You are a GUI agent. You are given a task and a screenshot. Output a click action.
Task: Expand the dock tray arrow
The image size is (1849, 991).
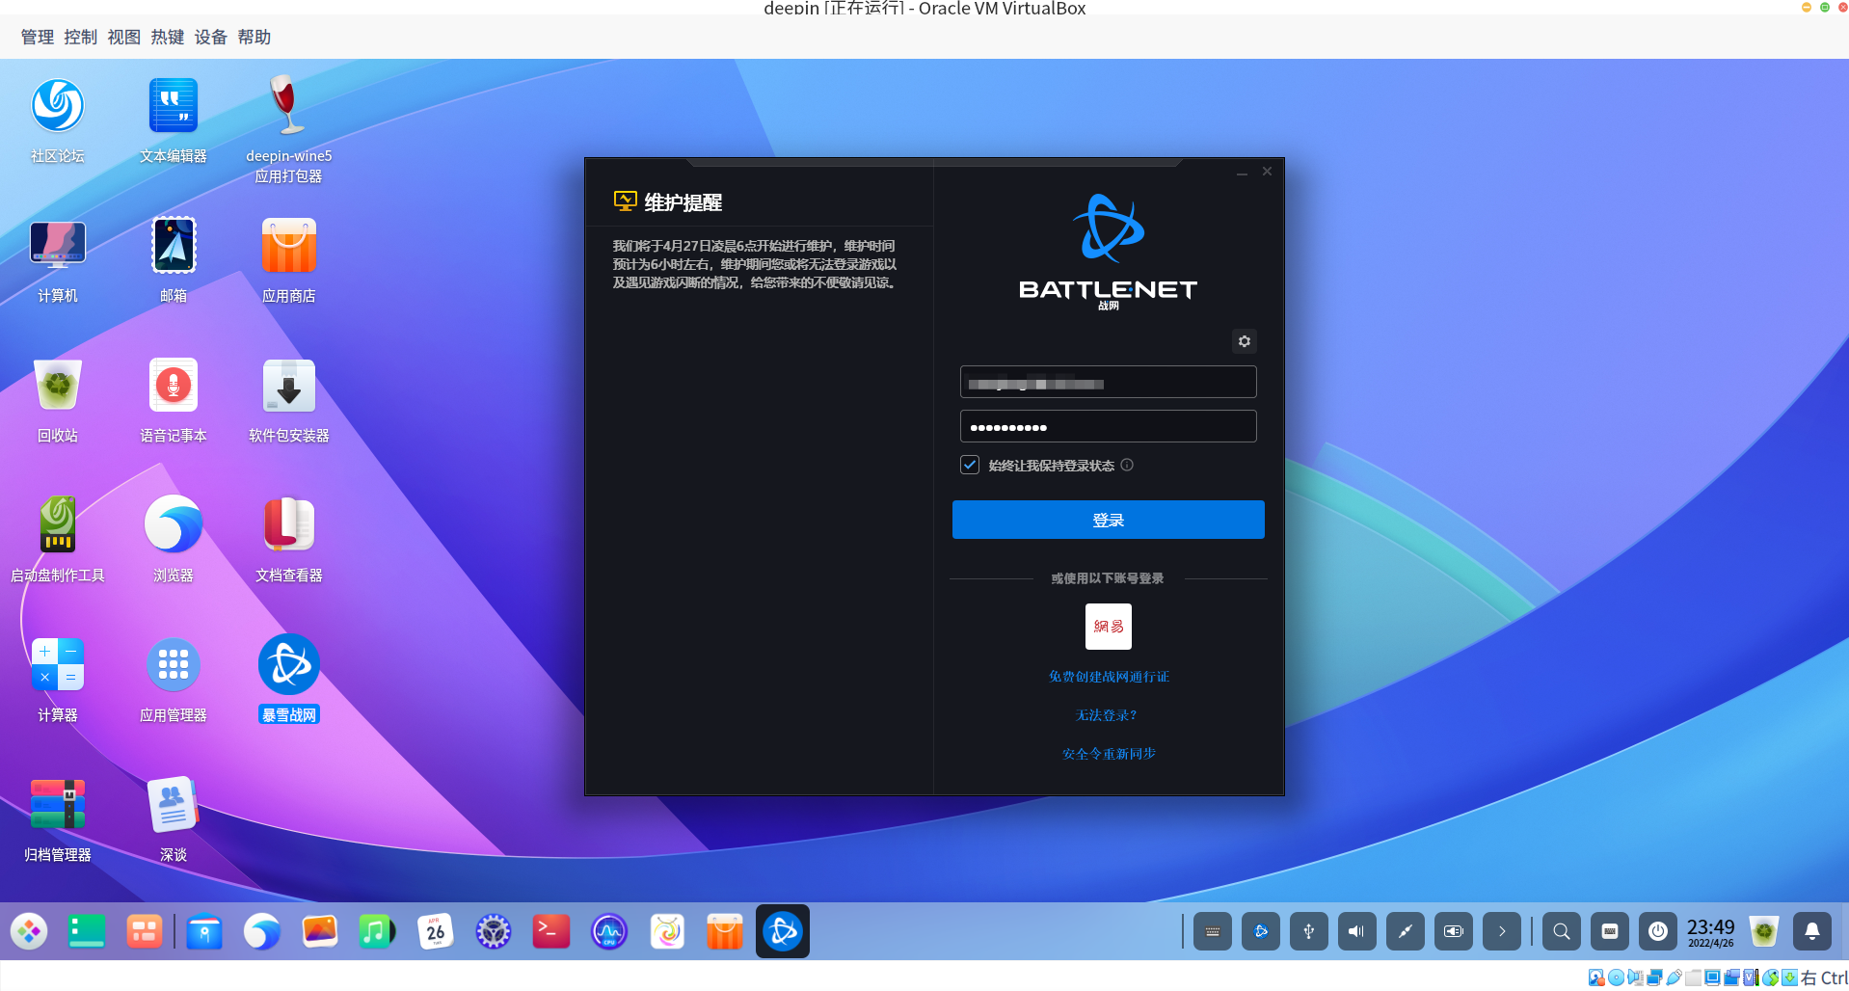(1501, 931)
